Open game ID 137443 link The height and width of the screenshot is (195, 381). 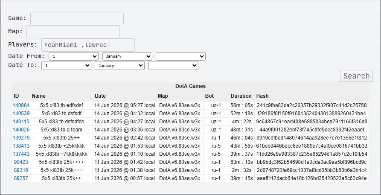click(x=21, y=154)
